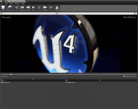Pause media playback
The image size is (138, 109).
point(39,8)
